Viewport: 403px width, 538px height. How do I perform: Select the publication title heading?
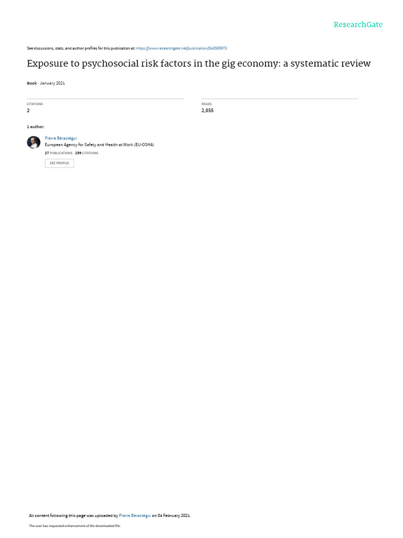click(199, 64)
